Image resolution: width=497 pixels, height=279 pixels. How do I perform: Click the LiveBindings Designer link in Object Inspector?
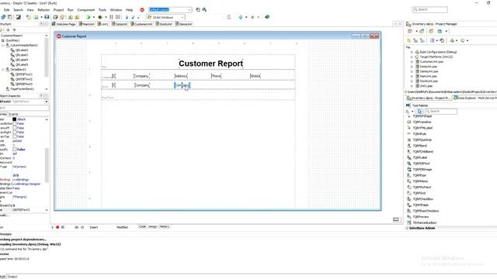click(x=26, y=184)
